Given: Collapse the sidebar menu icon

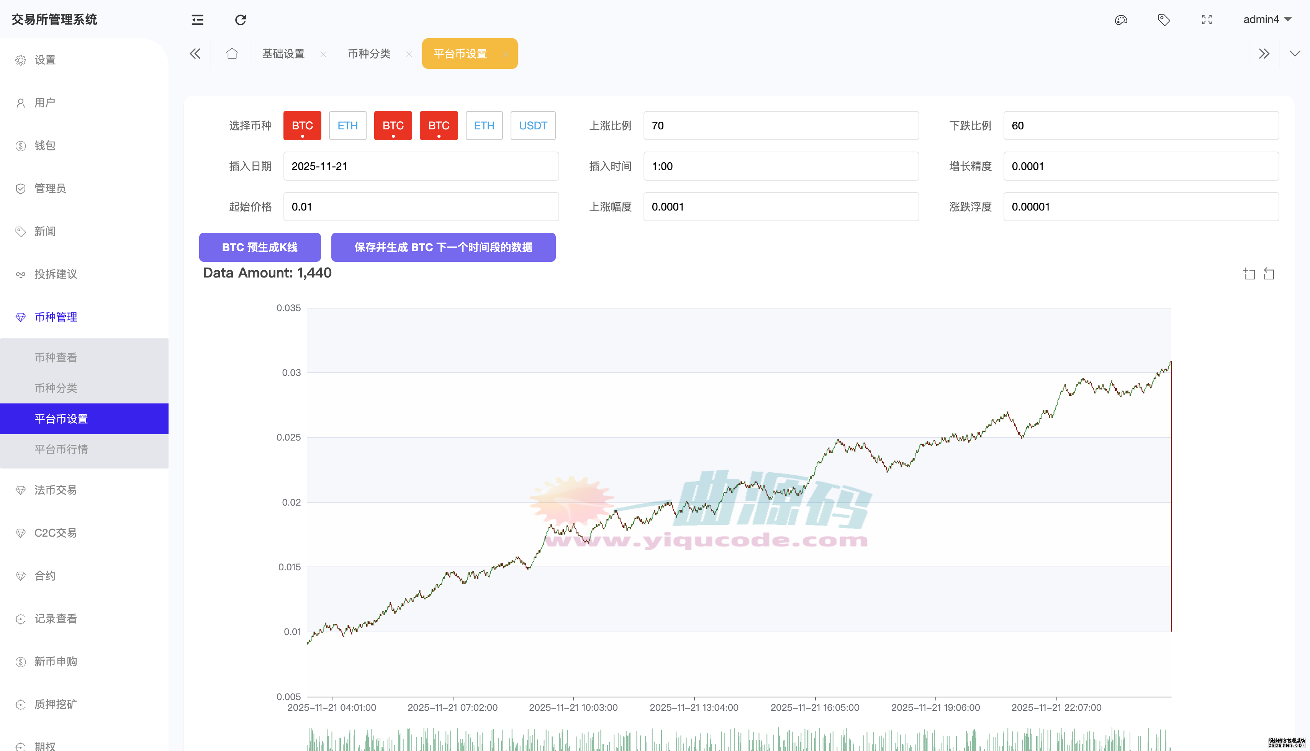Looking at the screenshot, I should pos(197,20).
